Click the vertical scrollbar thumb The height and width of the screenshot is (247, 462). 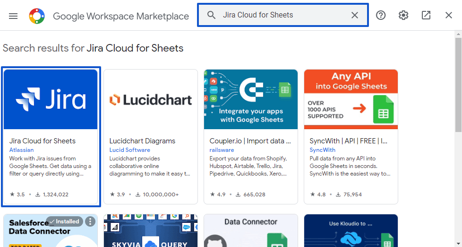[459, 85]
